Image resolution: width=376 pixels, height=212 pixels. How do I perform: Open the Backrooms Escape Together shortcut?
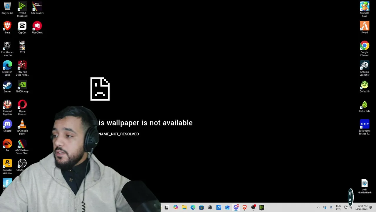[x=365, y=127]
